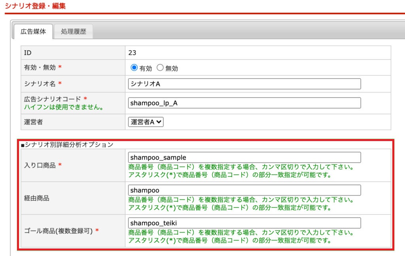
Task: Choose the 無効 radio option
Action: tap(160, 68)
